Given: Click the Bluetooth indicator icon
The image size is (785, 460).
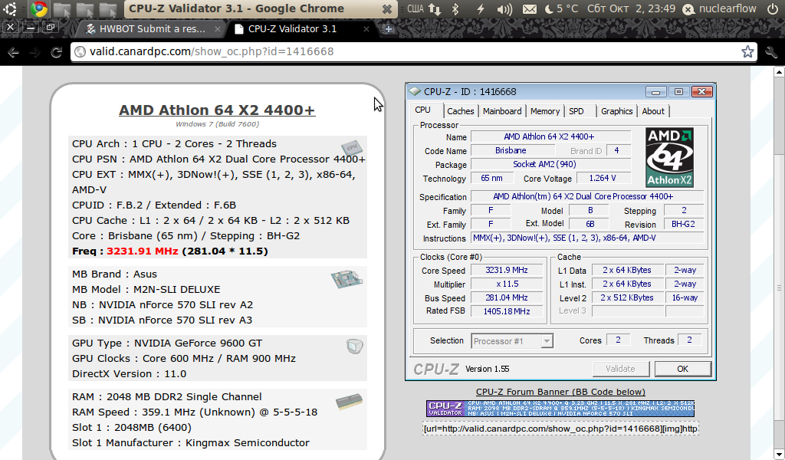Looking at the screenshot, I should (455, 9).
